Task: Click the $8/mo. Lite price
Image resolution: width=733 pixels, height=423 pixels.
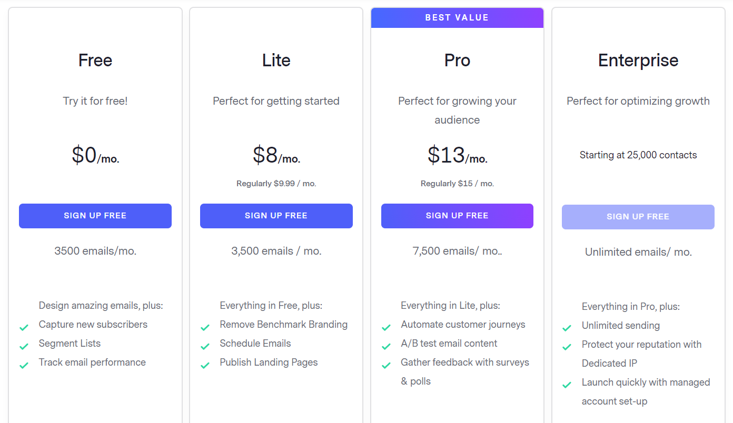Action: click(x=276, y=156)
